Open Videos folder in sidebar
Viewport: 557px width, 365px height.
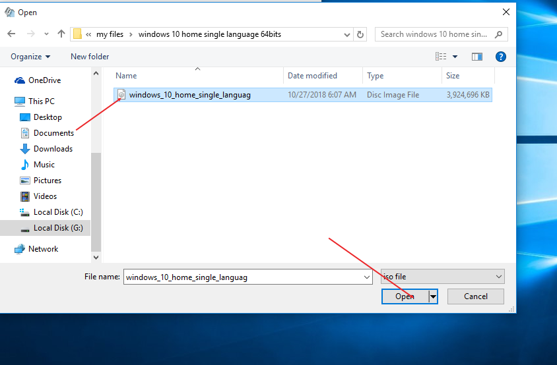point(45,196)
